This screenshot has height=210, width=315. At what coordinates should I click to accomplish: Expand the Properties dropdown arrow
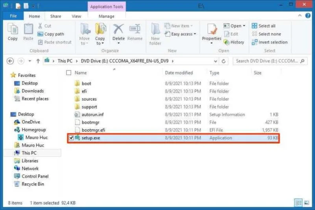tap(211, 43)
